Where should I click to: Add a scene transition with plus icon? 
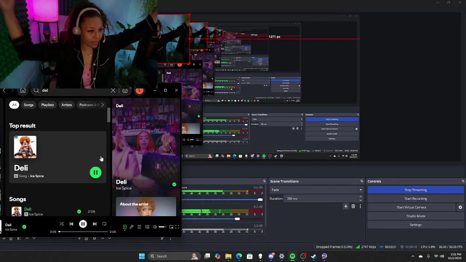pyautogui.click(x=346, y=206)
